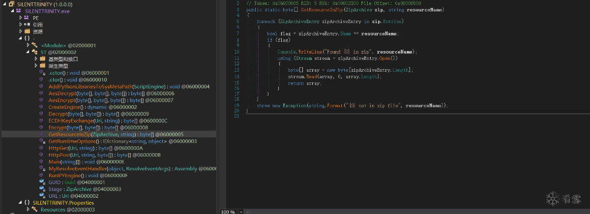Screen dimensions: 590x214
Task: Collapse the SILENTTRINITY (1.0.0.0) assembly node
Action: coord(4,4)
